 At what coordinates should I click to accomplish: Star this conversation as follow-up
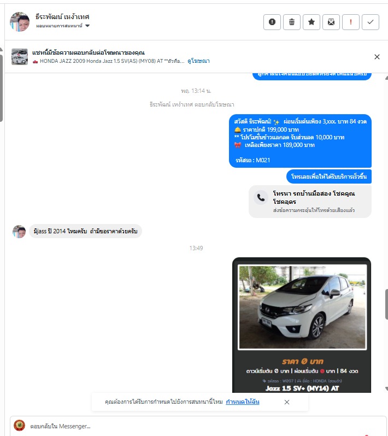311,22
